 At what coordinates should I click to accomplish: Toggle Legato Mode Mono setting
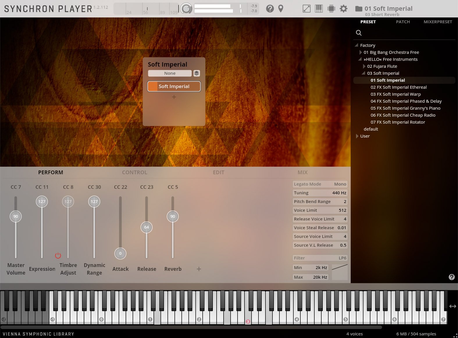coord(320,184)
